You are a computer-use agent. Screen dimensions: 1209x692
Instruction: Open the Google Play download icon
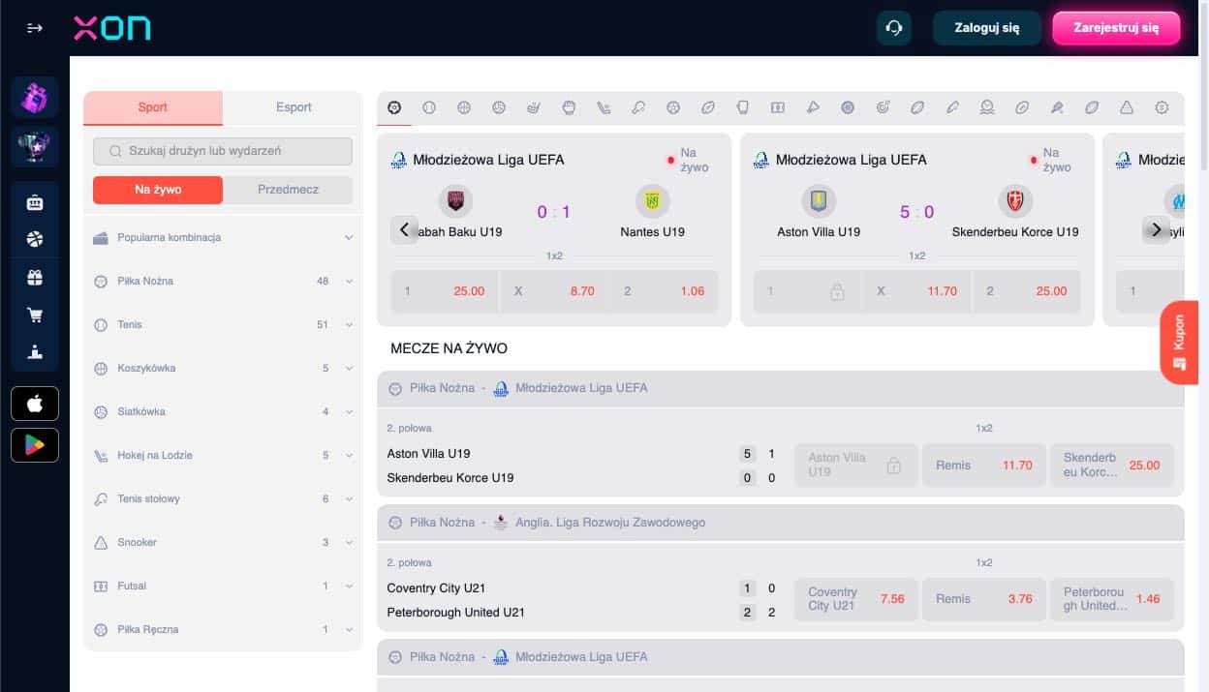point(35,445)
